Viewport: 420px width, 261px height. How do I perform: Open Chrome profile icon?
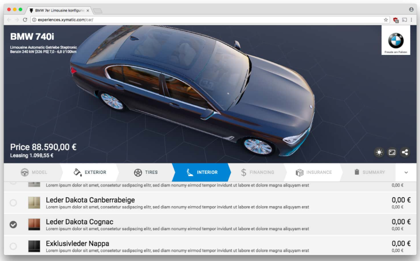tap(411, 9)
